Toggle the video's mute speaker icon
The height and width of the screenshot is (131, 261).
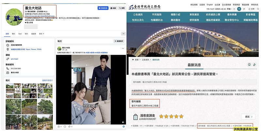pyautogui.click(x=123, y=122)
